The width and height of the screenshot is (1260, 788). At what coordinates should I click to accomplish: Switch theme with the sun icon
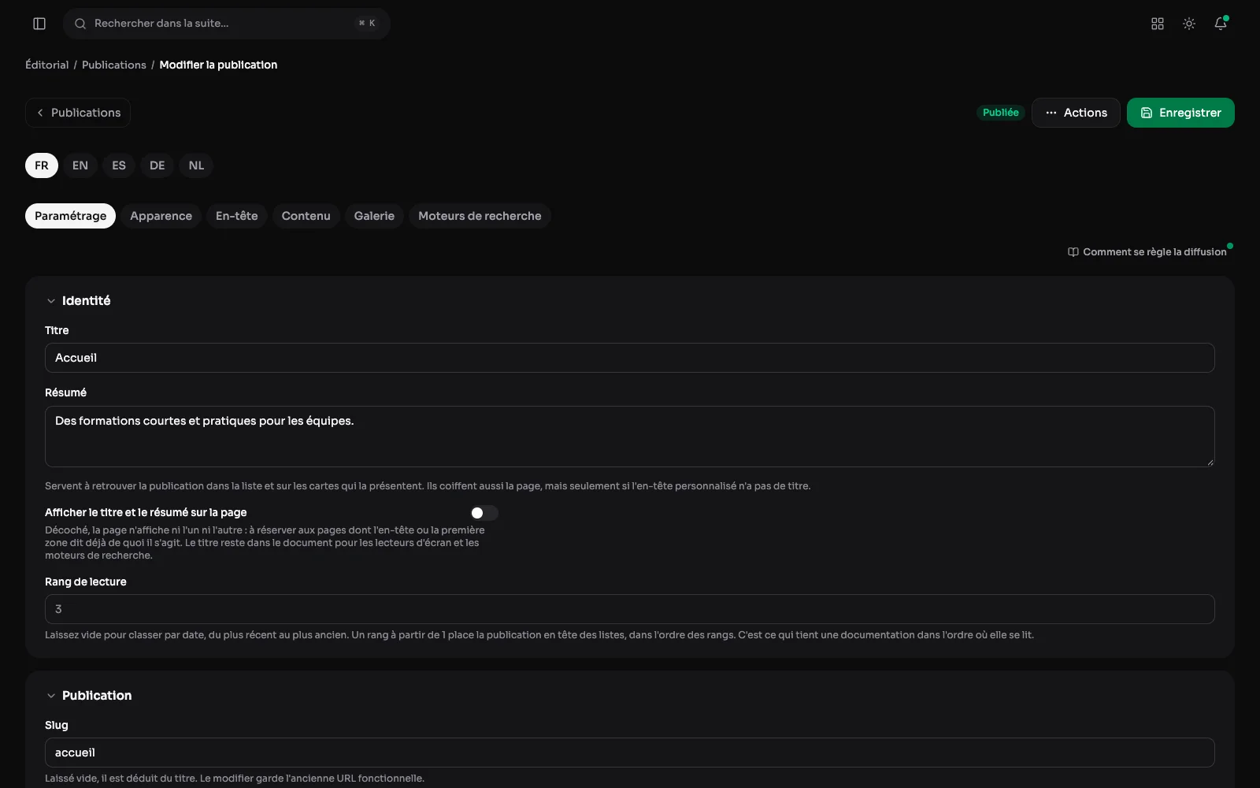point(1189,24)
